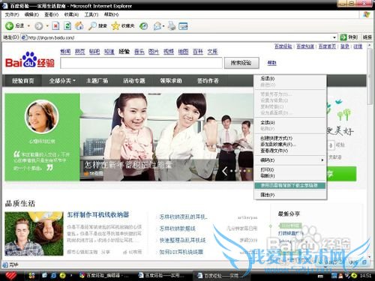Click the 经验首页 navigation tab
The image size is (375, 281).
pos(22,81)
